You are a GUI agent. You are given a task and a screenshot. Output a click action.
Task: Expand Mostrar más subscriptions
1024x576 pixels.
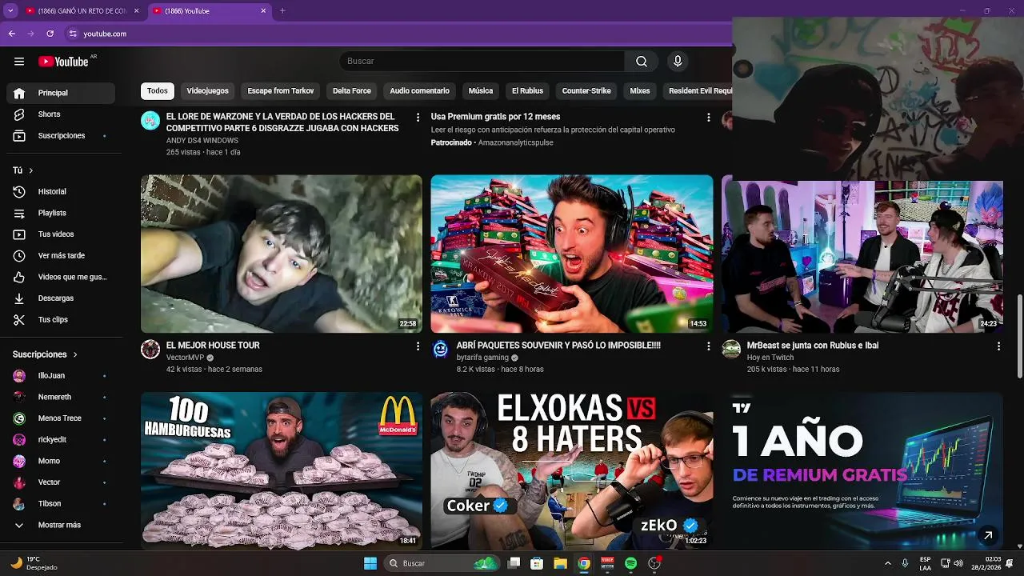[61, 525]
